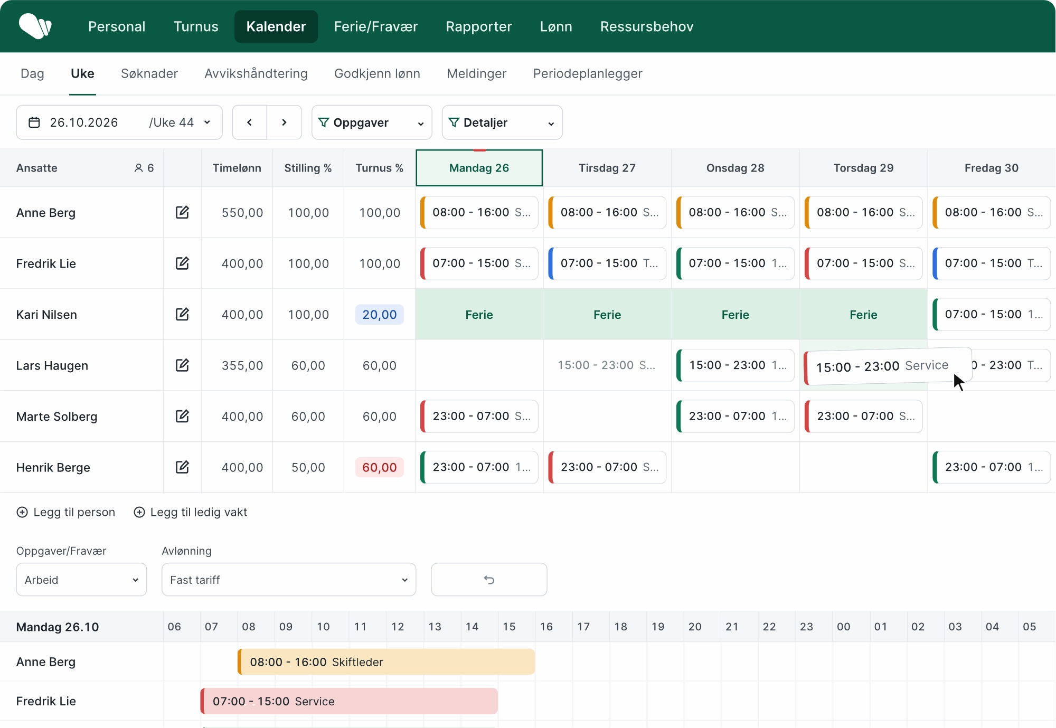1056x728 pixels.
Task: Open the Fast tariff dropdown
Action: (x=289, y=580)
